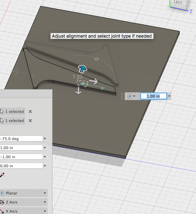Click the Z axis label near view cube
196x214 pixels.
(191, 12)
